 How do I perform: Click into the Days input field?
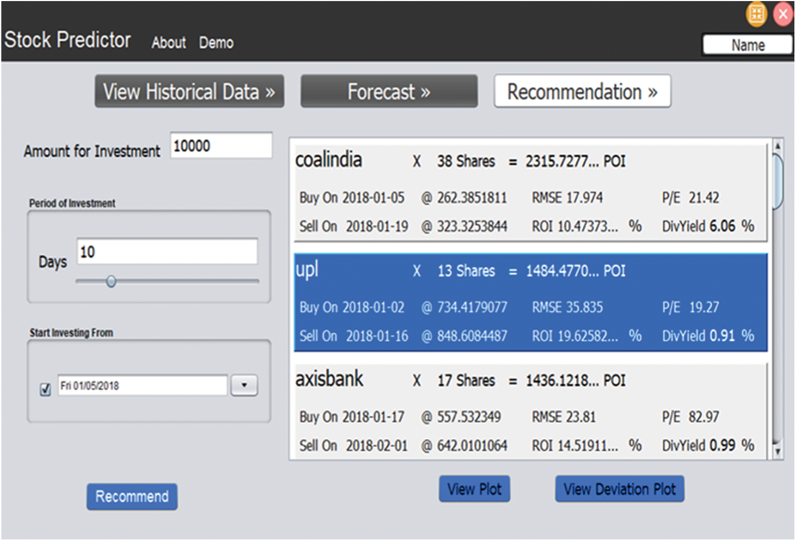(167, 252)
